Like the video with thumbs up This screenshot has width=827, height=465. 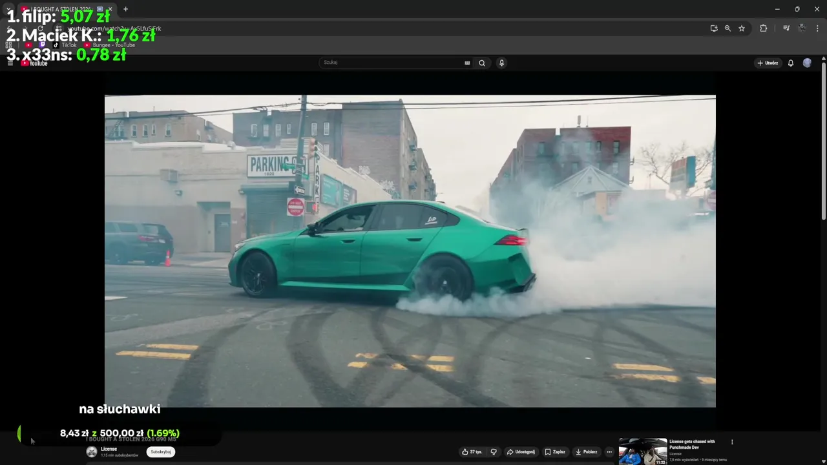click(x=472, y=452)
